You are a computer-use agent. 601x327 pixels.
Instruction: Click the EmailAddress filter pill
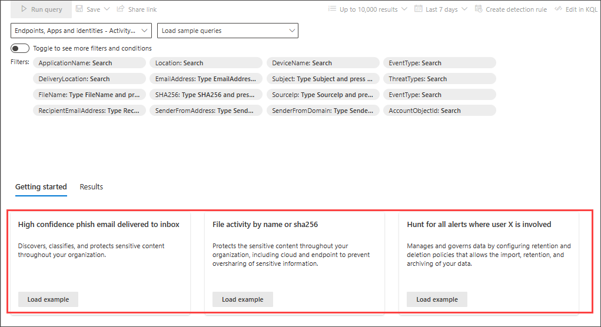(x=206, y=79)
